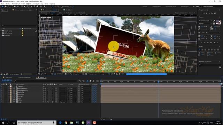Click the play button in Preview panel
Screen dimensions: 223x125
pos(209,13)
